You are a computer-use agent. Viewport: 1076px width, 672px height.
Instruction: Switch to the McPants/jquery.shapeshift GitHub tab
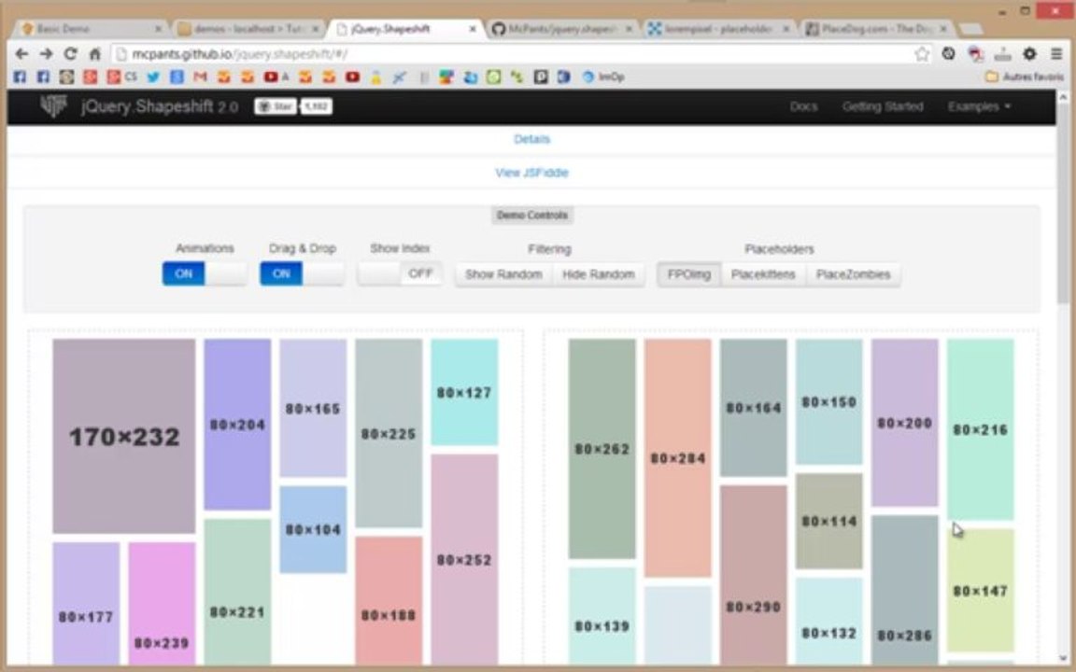point(561,29)
